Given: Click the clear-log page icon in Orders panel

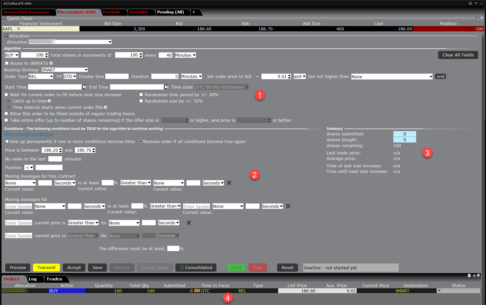Looking at the screenshot, I should pyautogui.click(x=469, y=275).
